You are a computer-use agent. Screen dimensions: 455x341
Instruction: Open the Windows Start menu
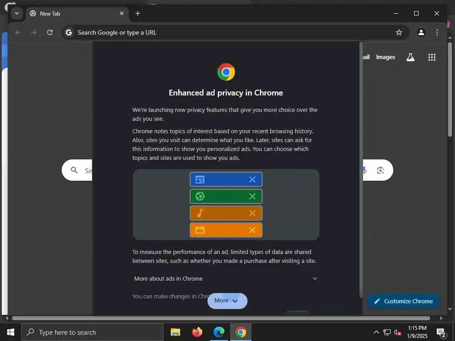coord(11,332)
